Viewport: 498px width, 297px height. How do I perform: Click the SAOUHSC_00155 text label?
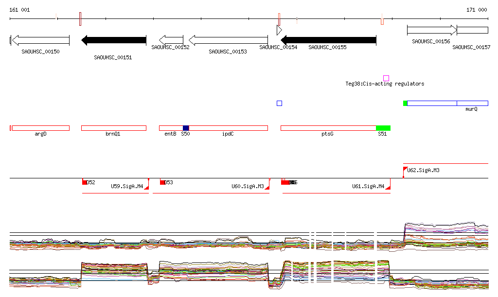(327, 47)
